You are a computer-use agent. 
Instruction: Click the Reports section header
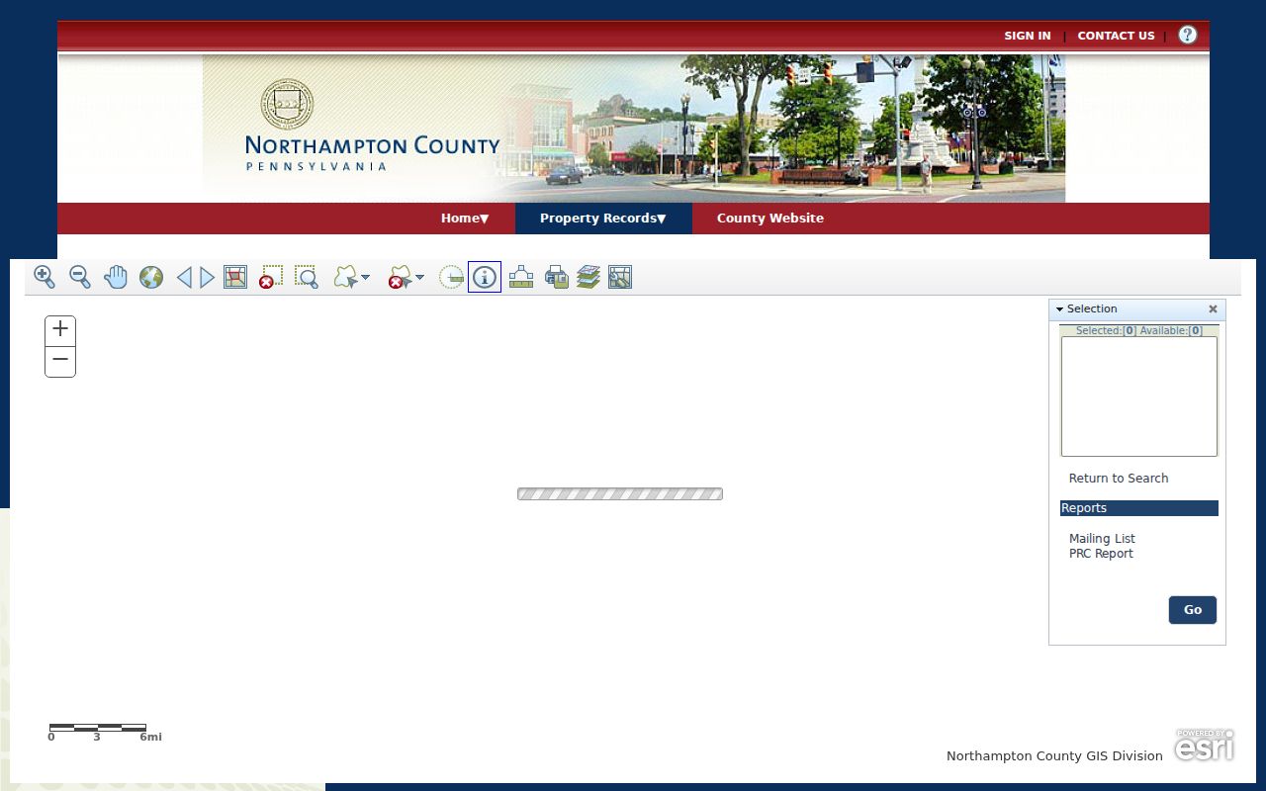pyautogui.click(x=1139, y=508)
